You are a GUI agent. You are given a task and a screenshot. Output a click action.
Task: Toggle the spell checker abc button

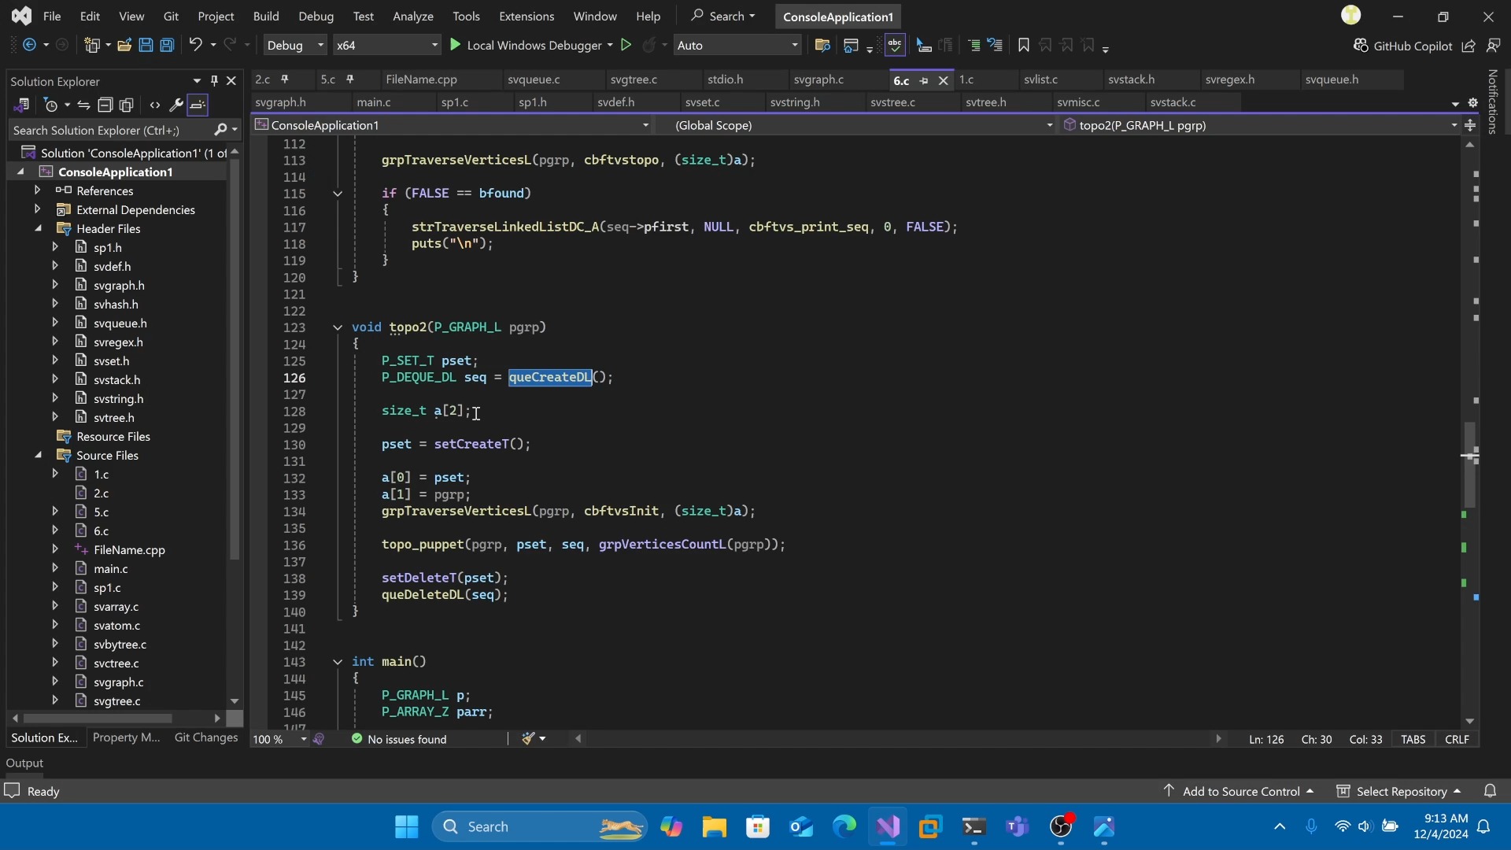pyautogui.click(x=895, y=46)
